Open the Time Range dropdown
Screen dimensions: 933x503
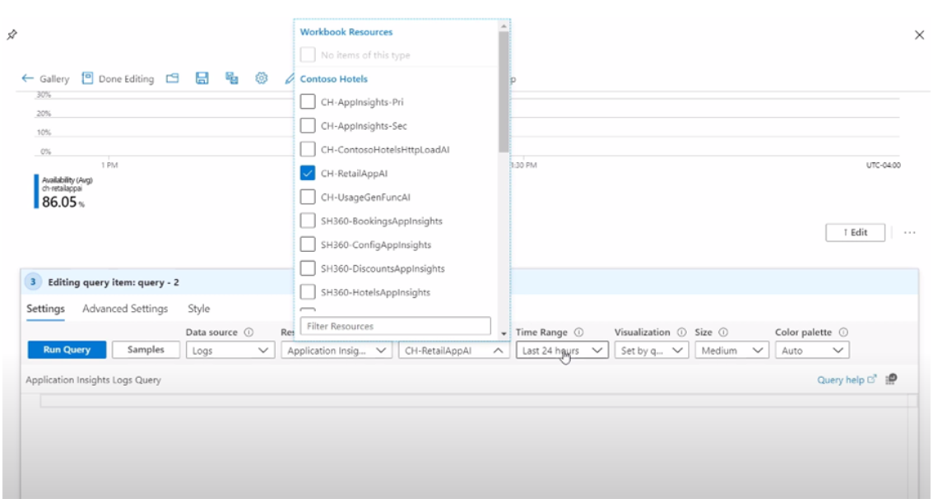pyautogui.click(x=562, y=351)
